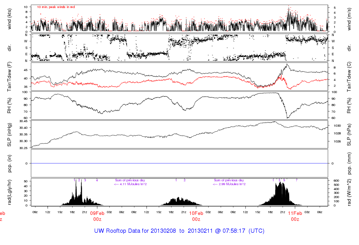The image size is (359, 245).
Task: Select the 'rad(Lgly/hr)' axis label
Action: point(9,192)
